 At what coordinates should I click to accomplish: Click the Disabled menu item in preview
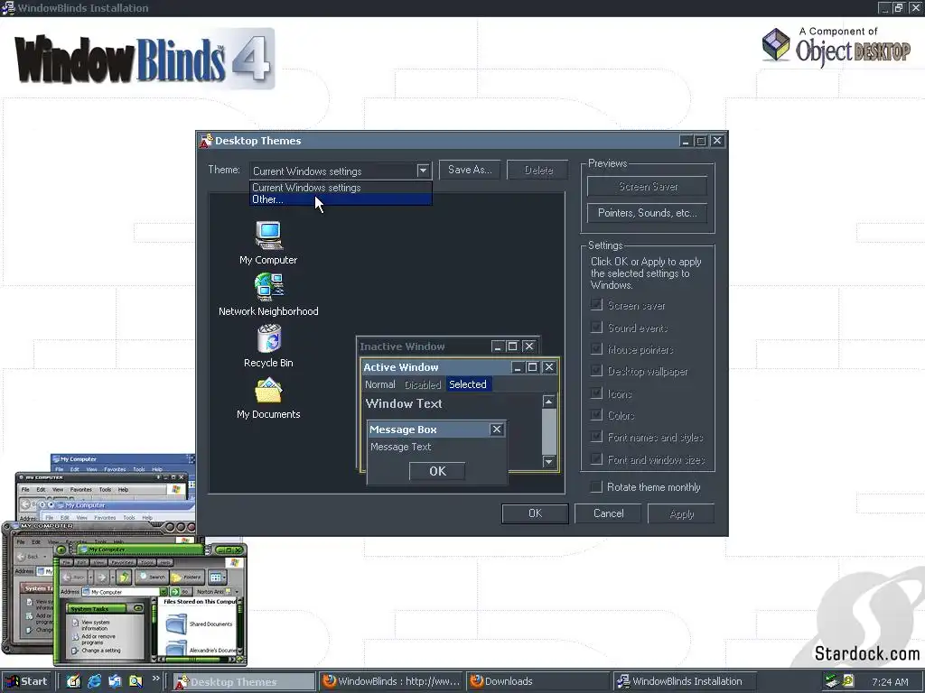point(423,384)
